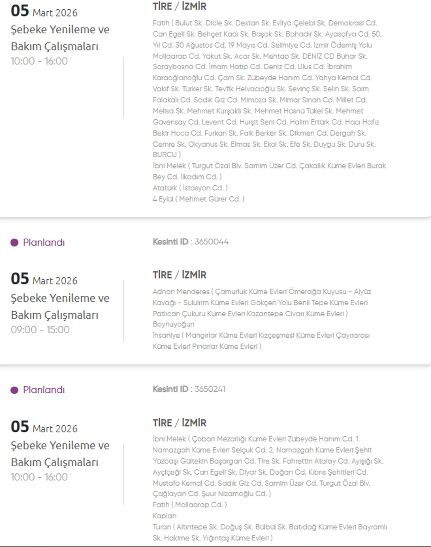The width and height of the screenshot is (431, 547).
Task: Click the 09:00 - 15:00 outage time
Action: 40,330
